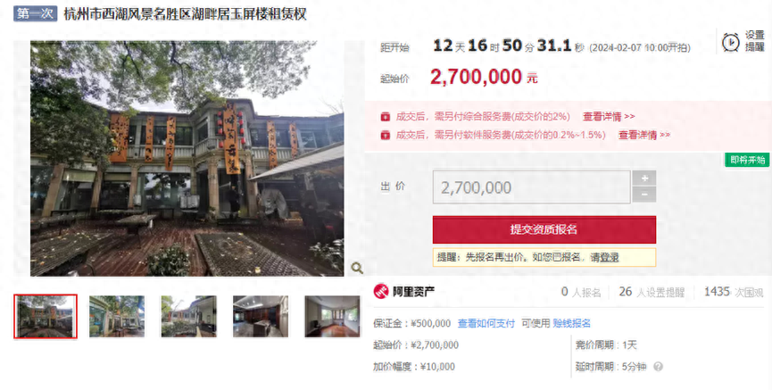Image resolution: width=772 pixels, height=390 pixels.
Task: Select the fourth interior room thumbnail
Action: tap(261, 316)
